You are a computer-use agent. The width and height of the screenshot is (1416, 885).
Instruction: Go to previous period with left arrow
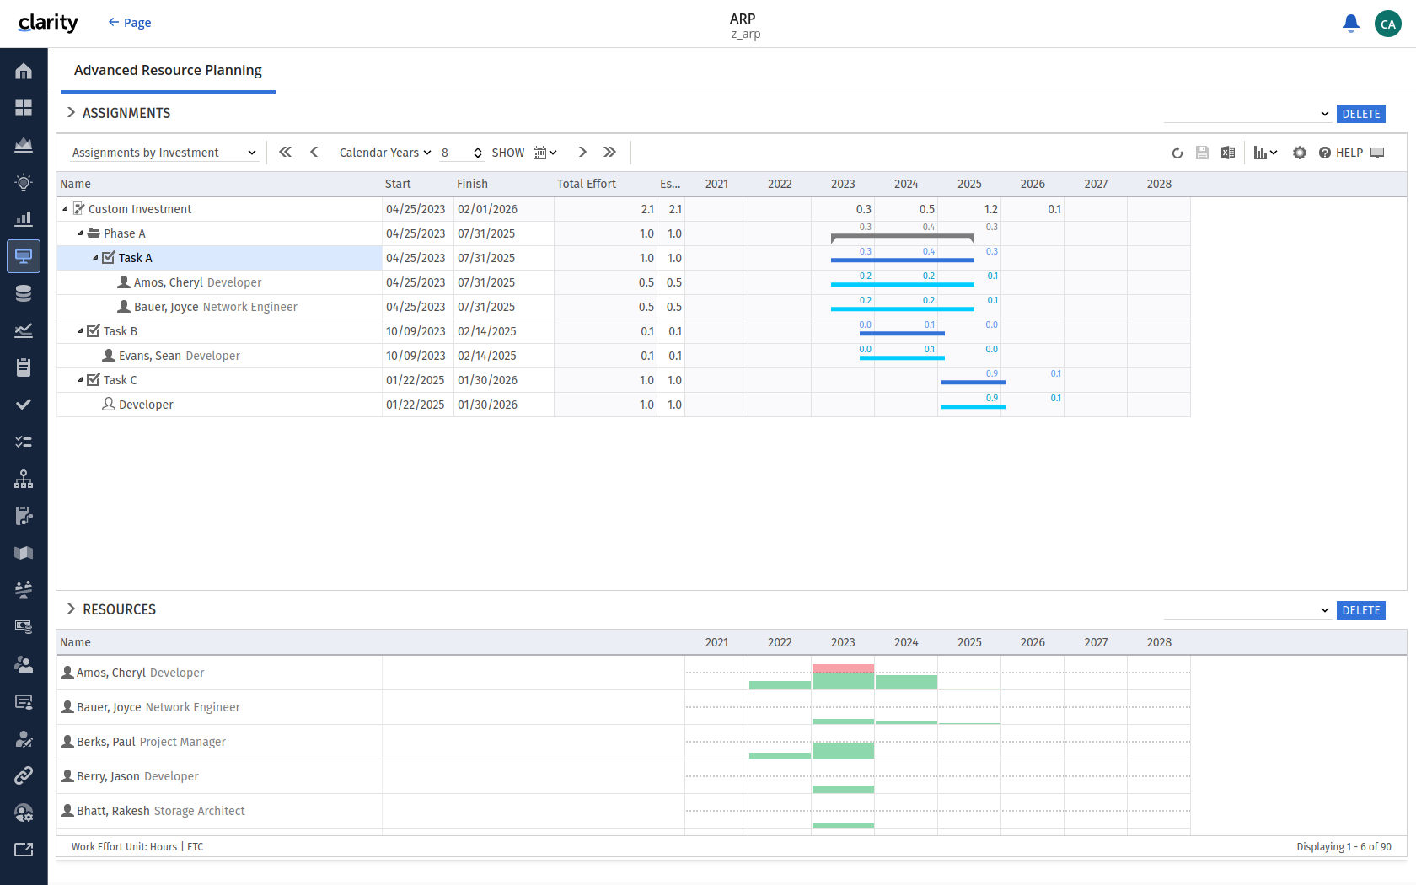point(314,152)
